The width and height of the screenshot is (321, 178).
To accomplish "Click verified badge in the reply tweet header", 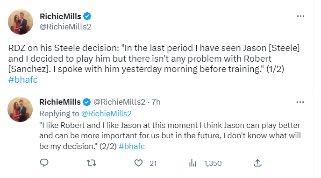I will tap(86, 102).
